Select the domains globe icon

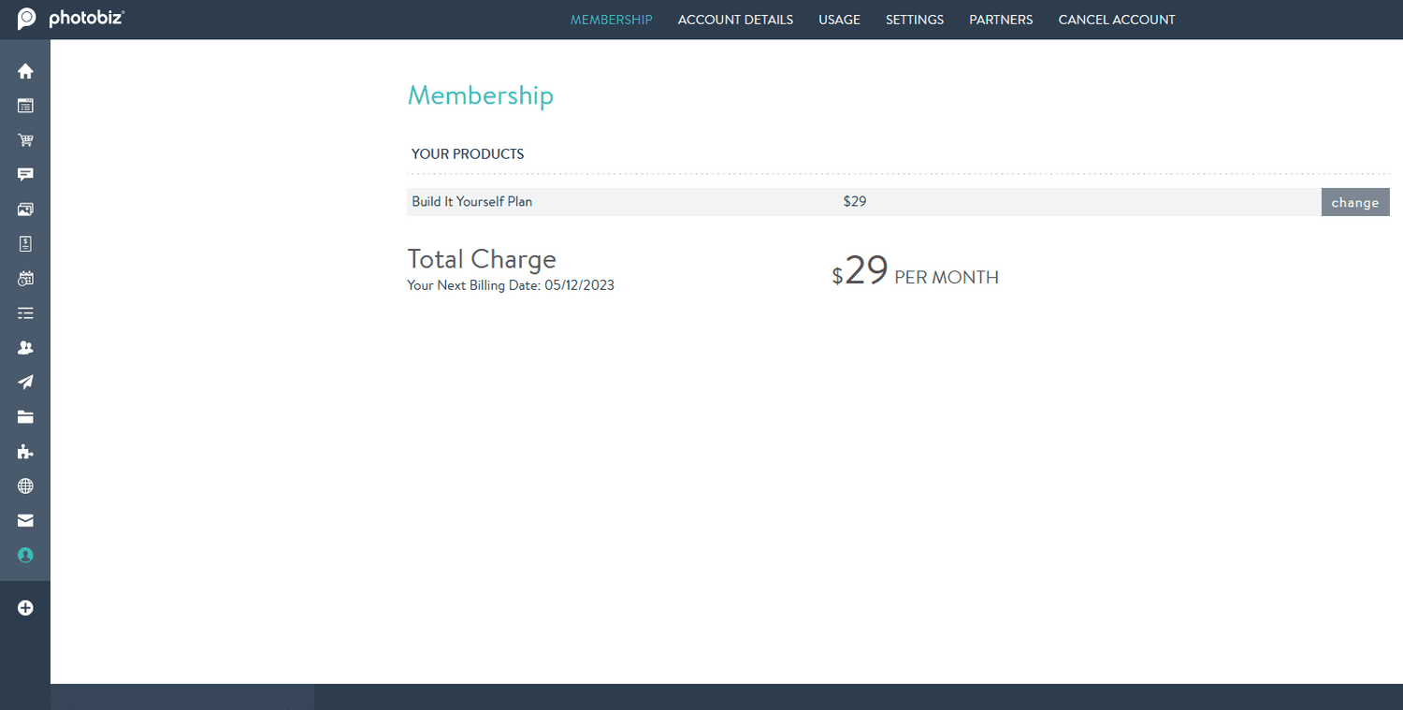25,485
